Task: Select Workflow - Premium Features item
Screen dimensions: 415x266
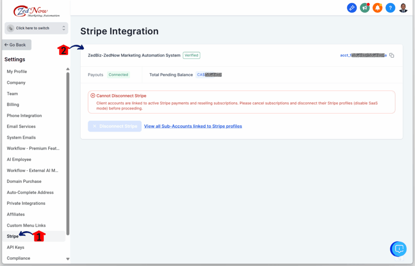Action: click(x=33, y=148)
